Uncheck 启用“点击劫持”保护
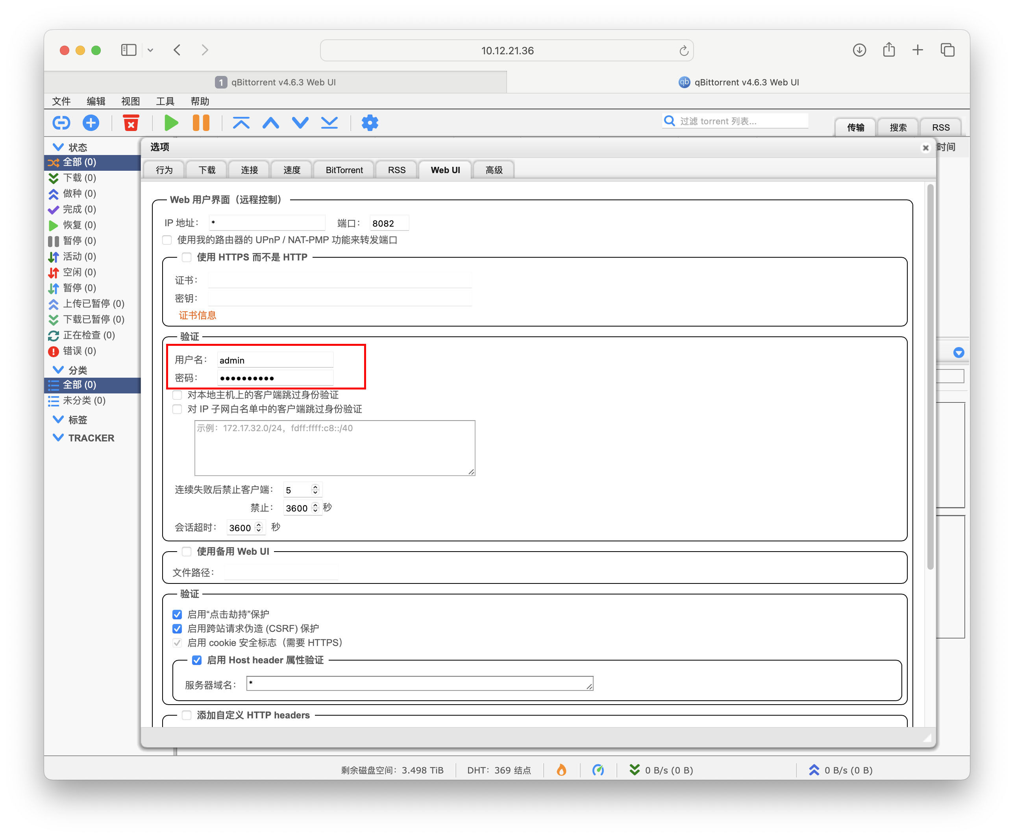1014x838 pixels. (177, 614)
